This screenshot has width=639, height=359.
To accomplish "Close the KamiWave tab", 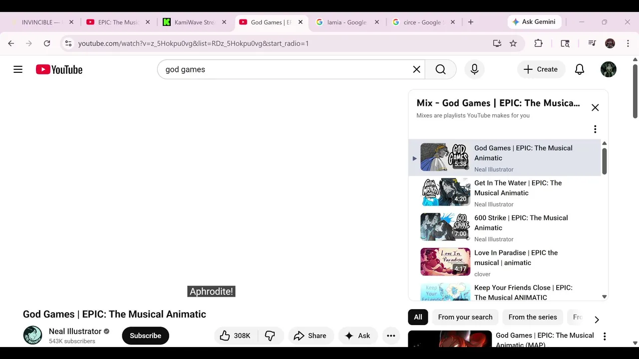I will click(x=224, y=22).
